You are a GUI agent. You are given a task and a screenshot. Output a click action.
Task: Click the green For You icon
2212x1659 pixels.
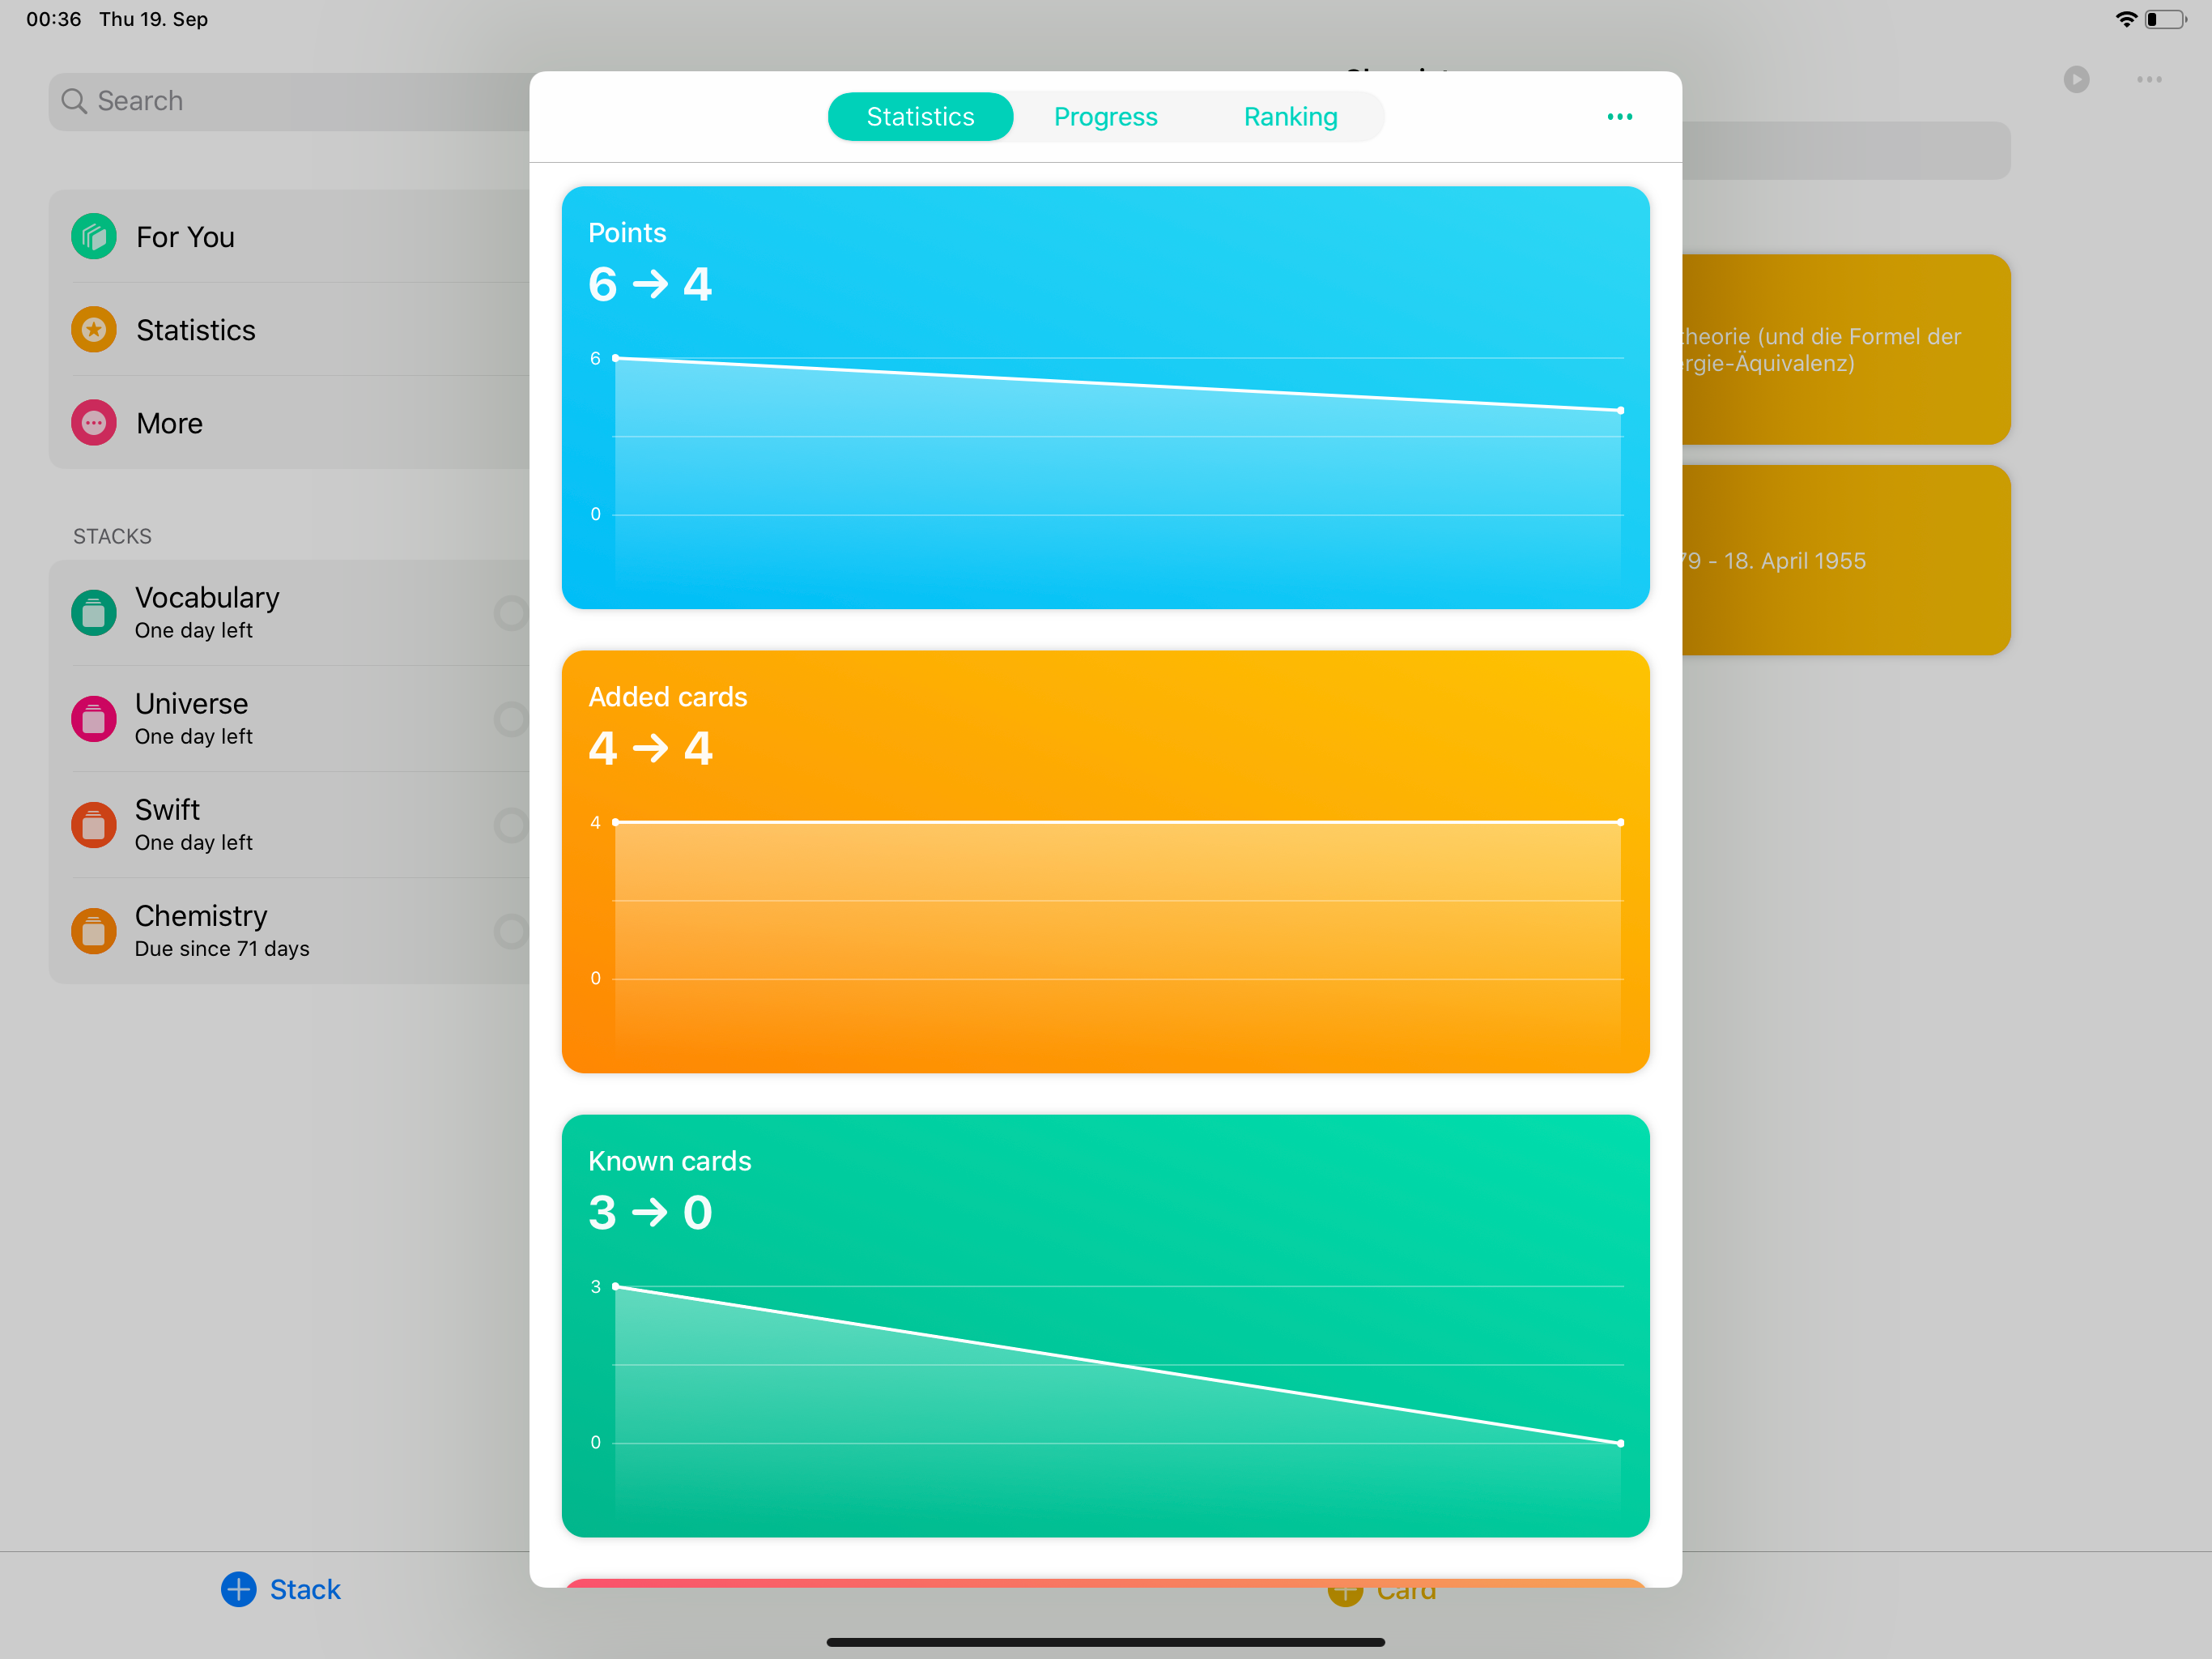93,237
